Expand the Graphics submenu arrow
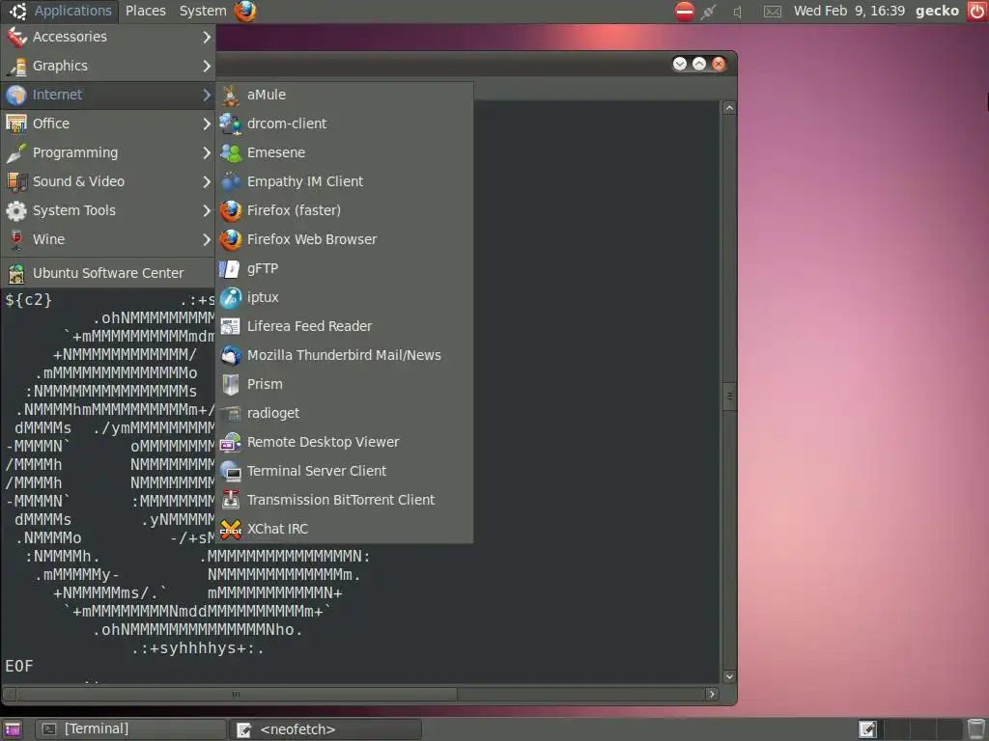The width and height of the screenshot is (989, 741). pyautogui.click(x=207, y=67)
